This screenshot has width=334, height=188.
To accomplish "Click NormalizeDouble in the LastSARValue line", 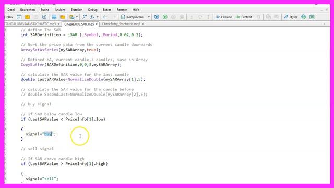I will point(86,79).
